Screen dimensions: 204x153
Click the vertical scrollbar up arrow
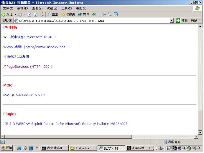pyautogui.click(x=200, y=26)
